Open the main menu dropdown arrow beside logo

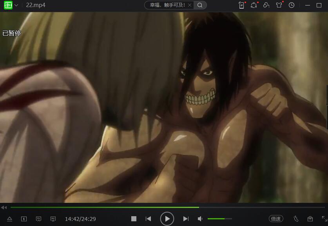point(16,5)
